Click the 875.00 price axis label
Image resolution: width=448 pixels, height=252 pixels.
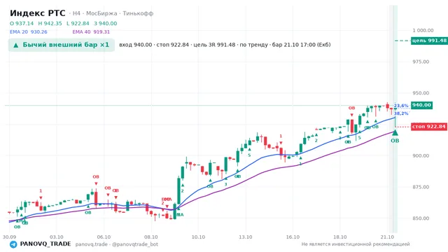click(421, 187)
